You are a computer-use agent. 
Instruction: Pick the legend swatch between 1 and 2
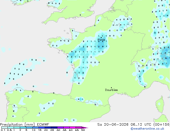click(x=17, y=128)
